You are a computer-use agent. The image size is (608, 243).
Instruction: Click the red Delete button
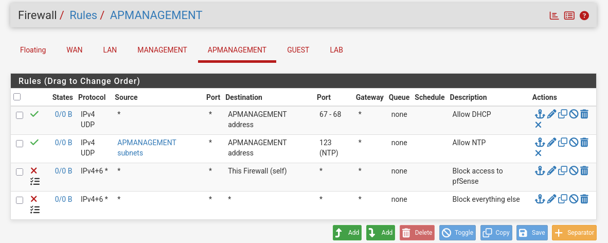coord(417,233)
